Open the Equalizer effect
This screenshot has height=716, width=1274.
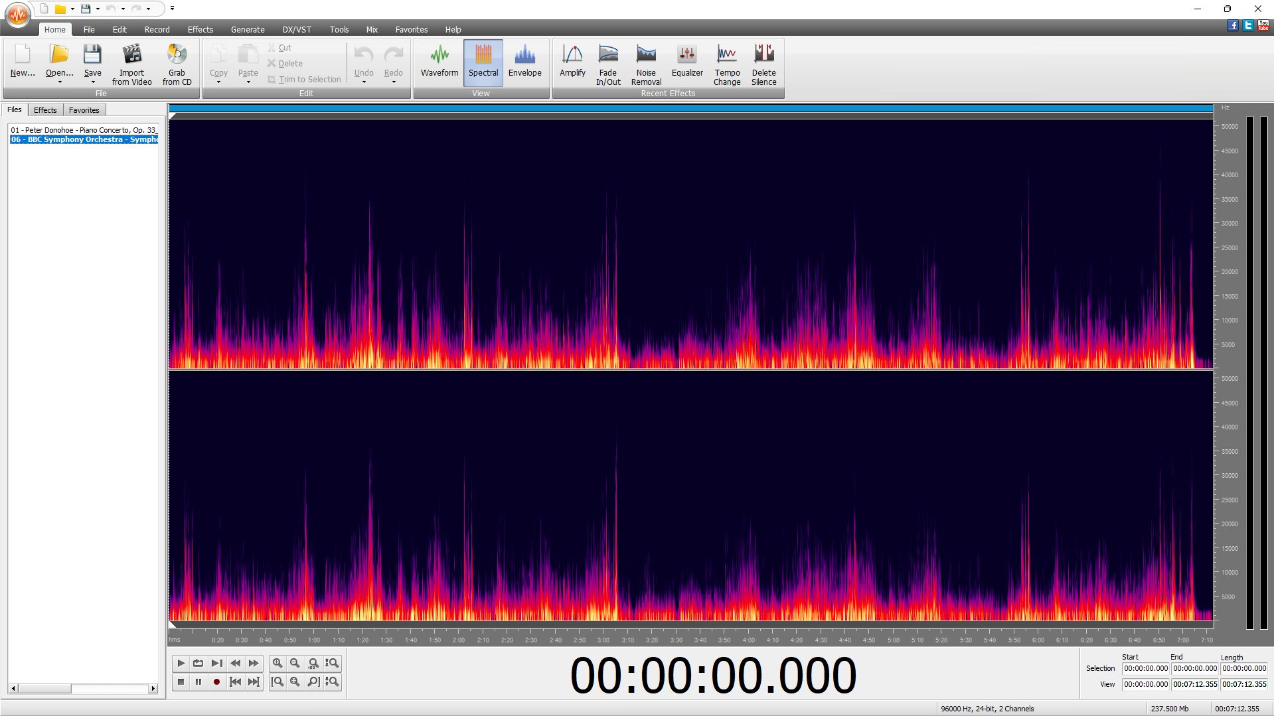point(686,62)
